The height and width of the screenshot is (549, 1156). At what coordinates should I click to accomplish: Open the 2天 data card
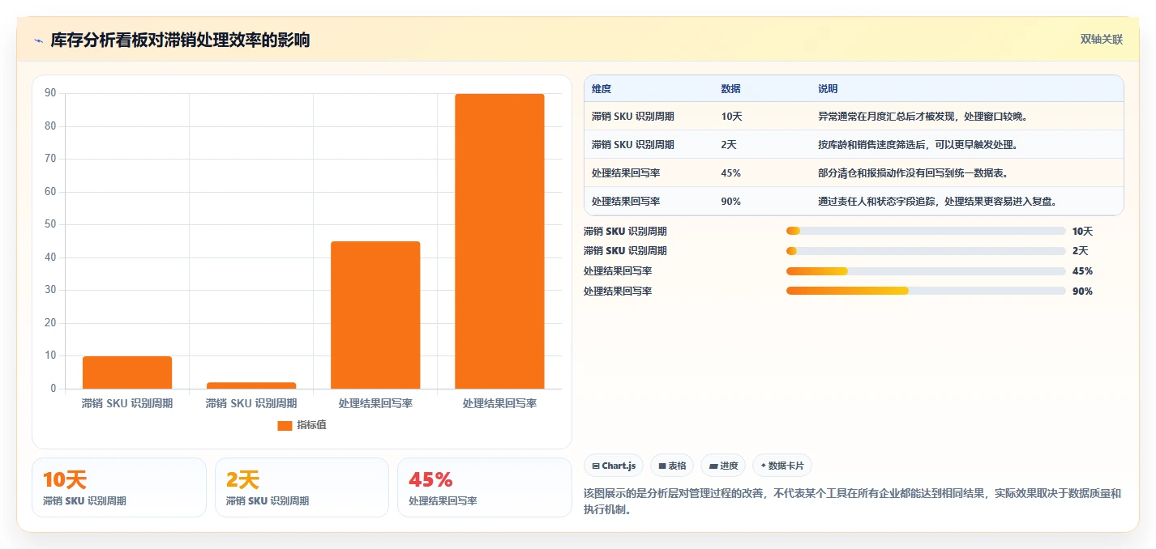click(302, 487)
